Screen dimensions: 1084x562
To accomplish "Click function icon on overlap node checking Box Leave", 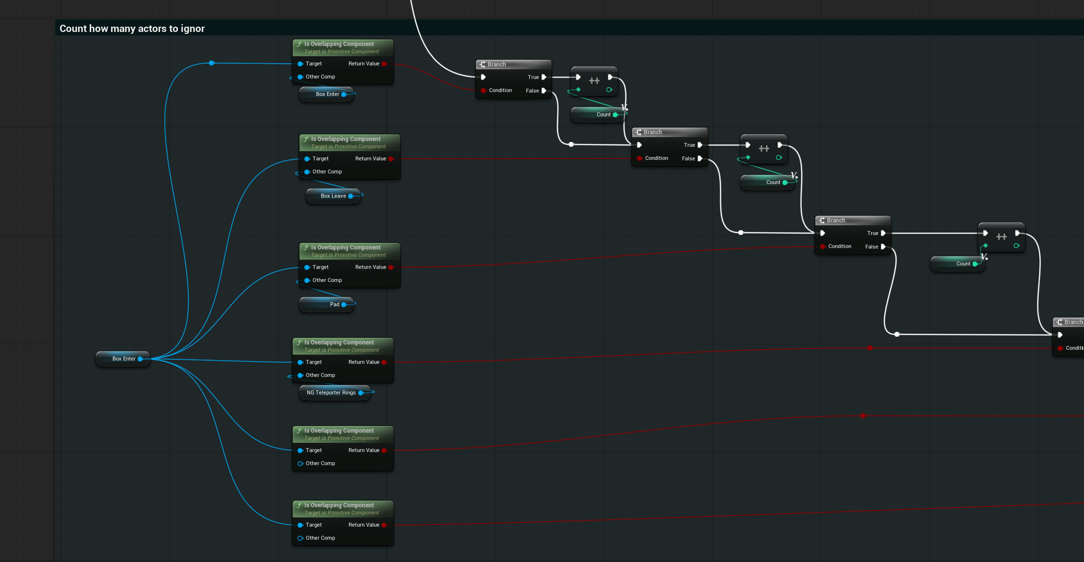I will coord(306,139).
